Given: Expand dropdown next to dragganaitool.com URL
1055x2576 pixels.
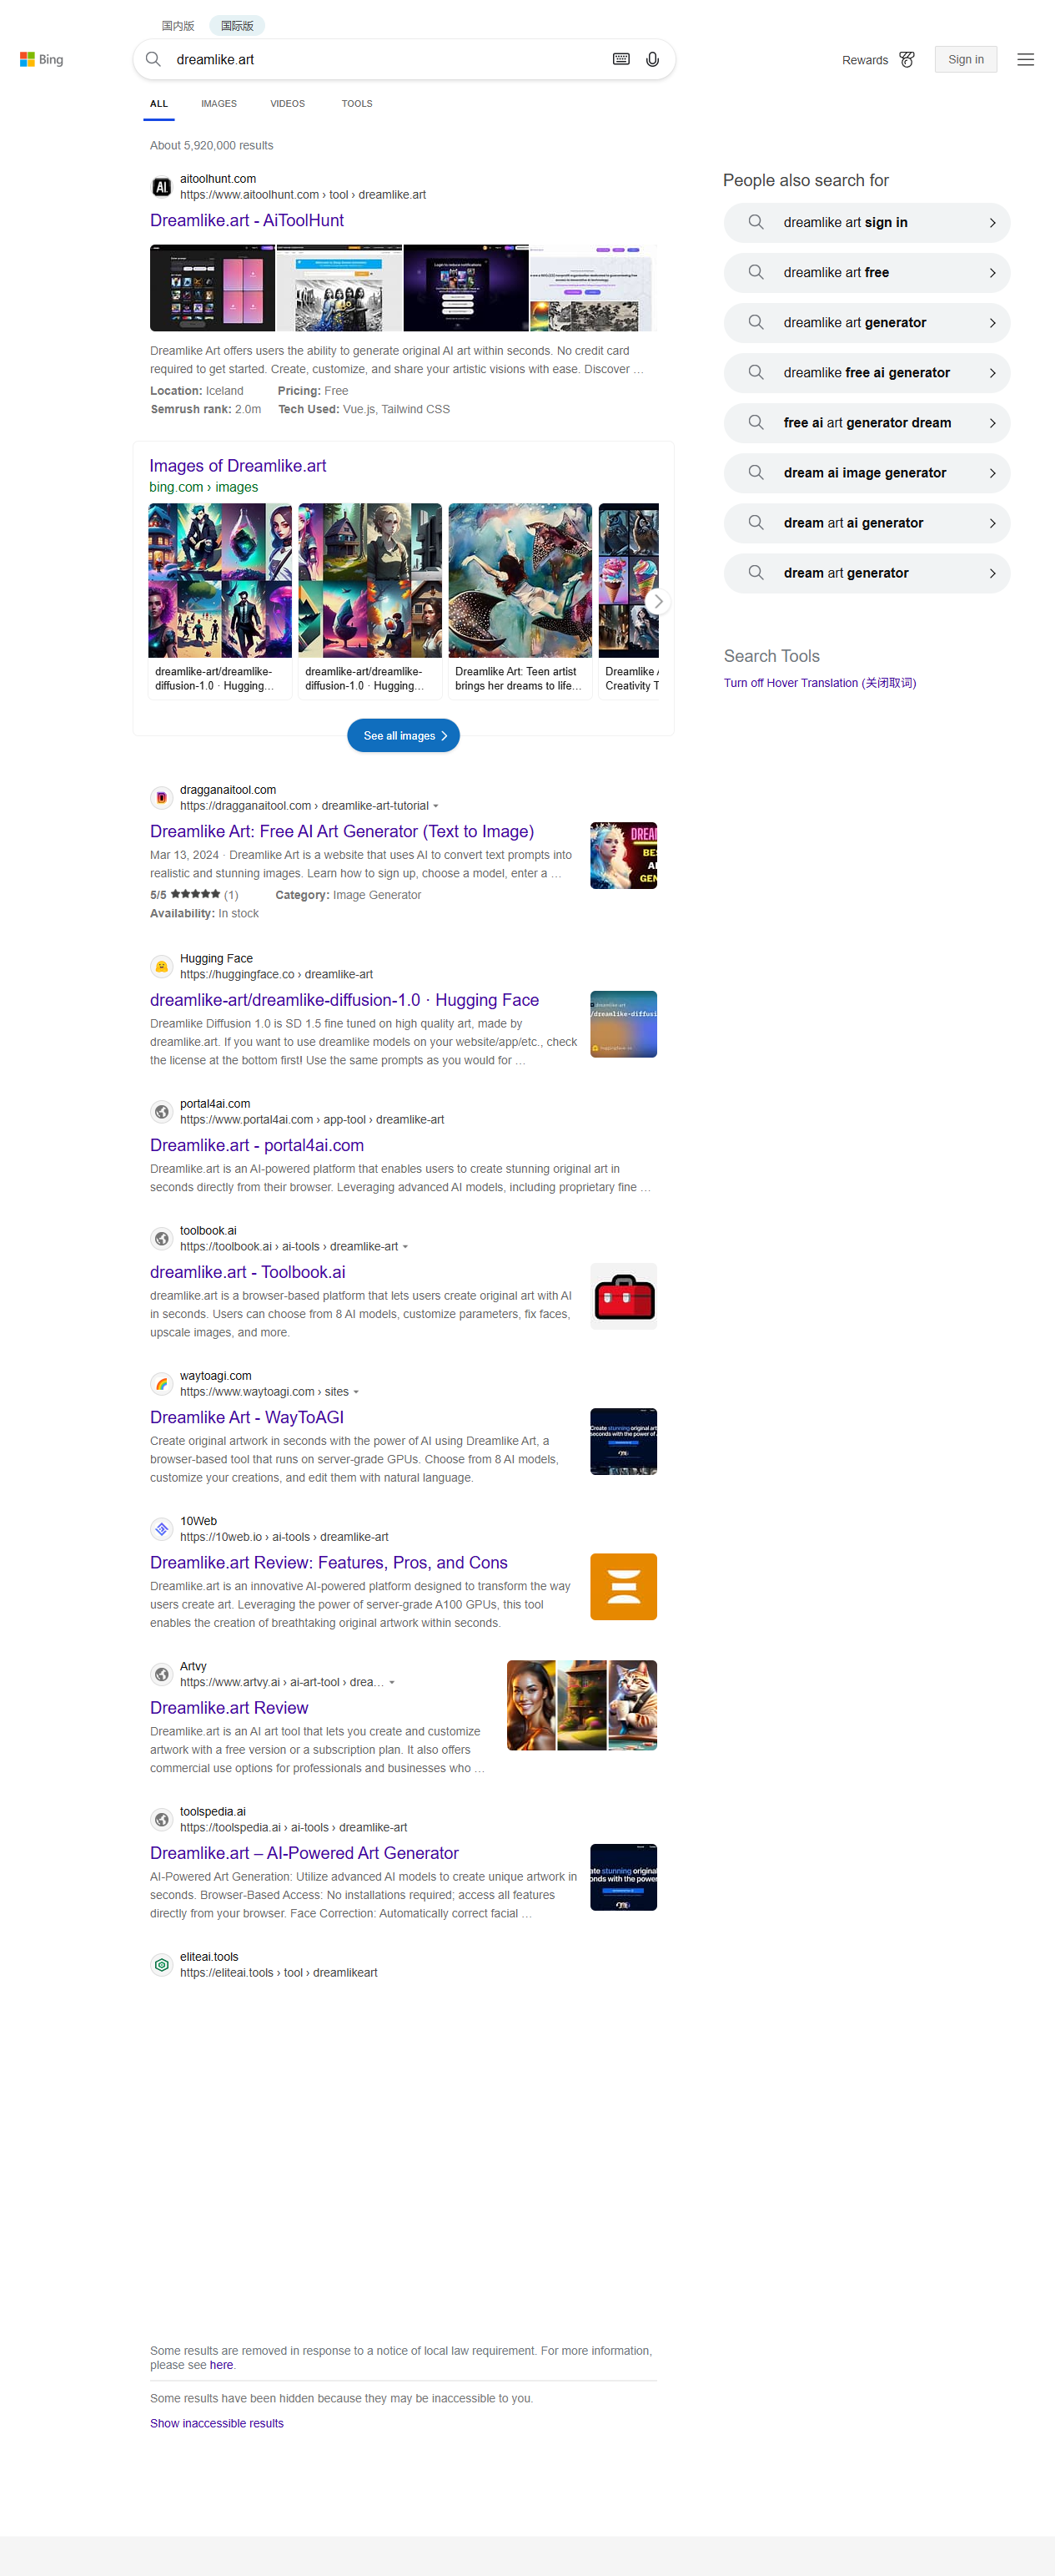Looking at the screenshot, I should click(x=435, y=806).
